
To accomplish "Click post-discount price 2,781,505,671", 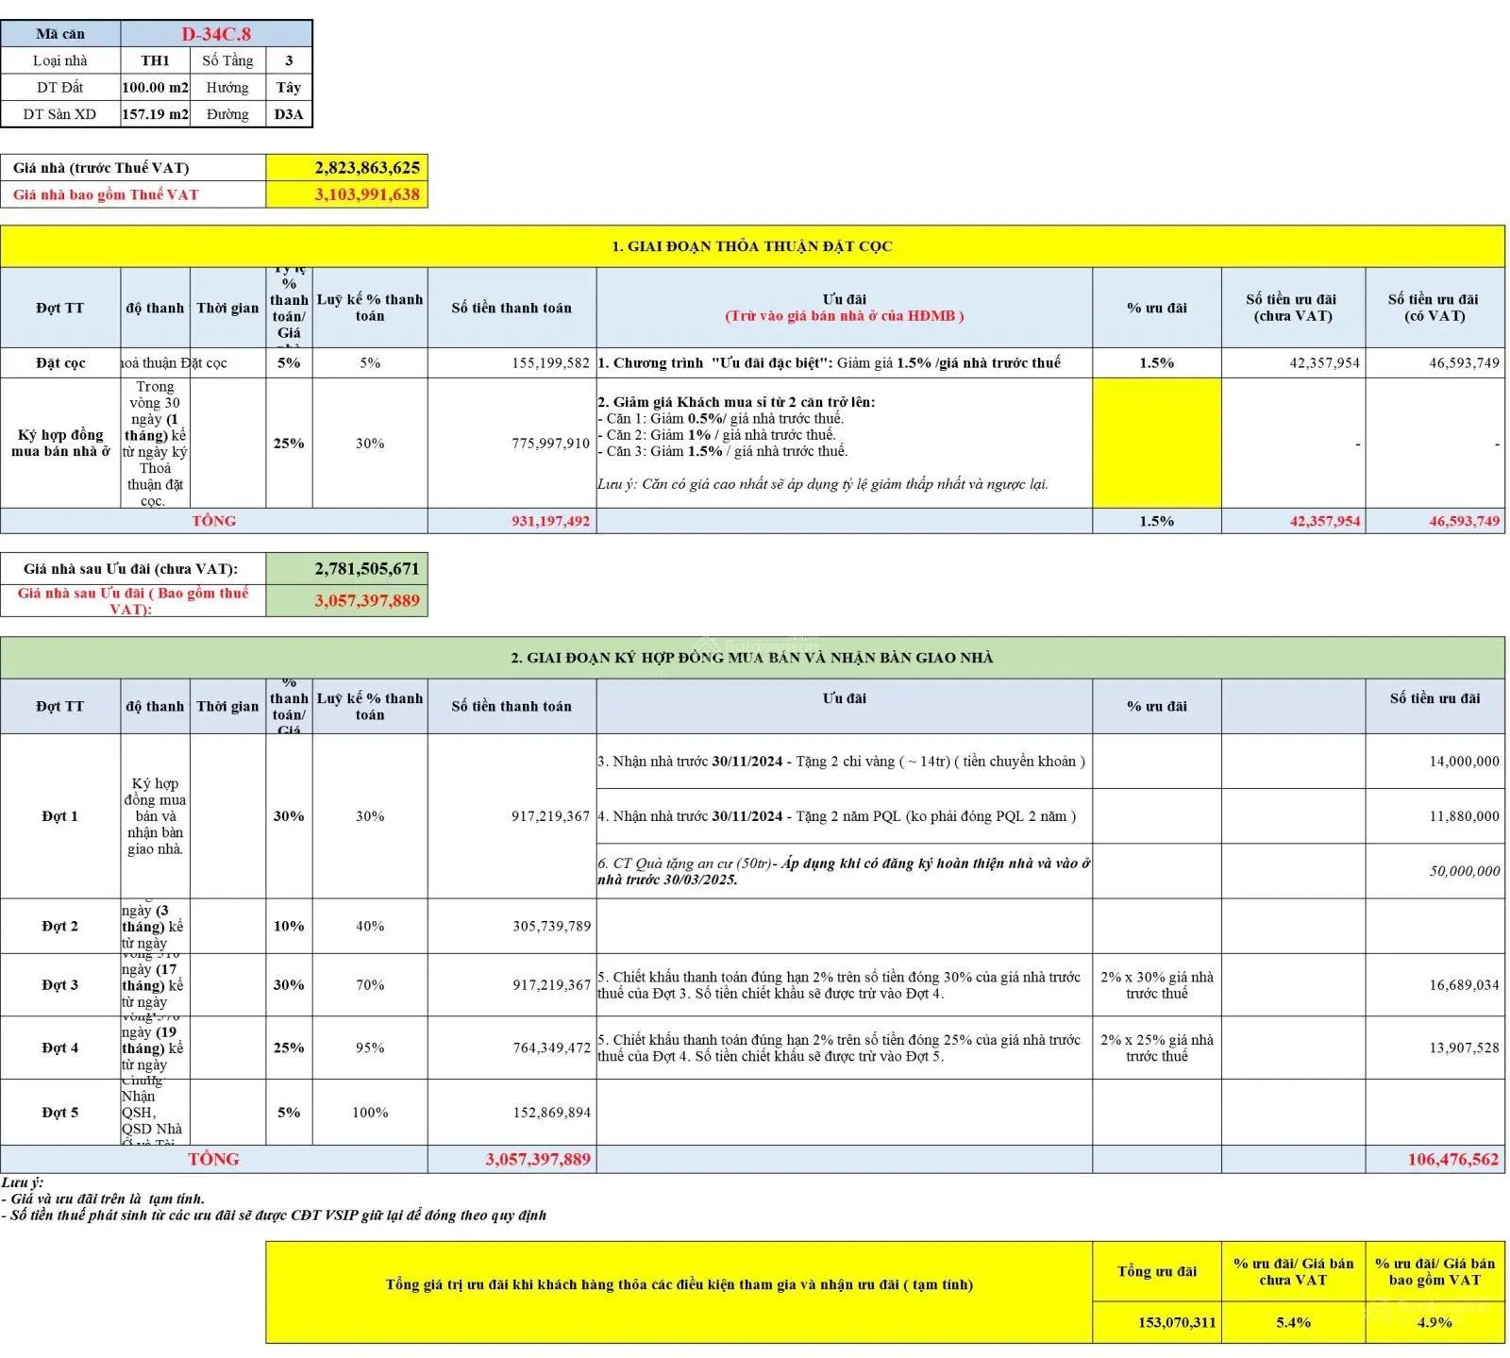I will (x=346, y=569).
